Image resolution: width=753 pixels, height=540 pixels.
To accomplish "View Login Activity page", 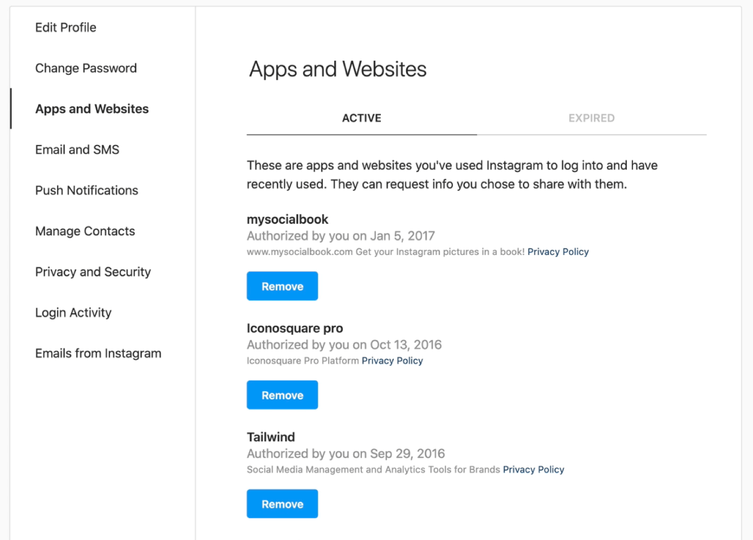I will pyautogui.click(x=73, y=313).
